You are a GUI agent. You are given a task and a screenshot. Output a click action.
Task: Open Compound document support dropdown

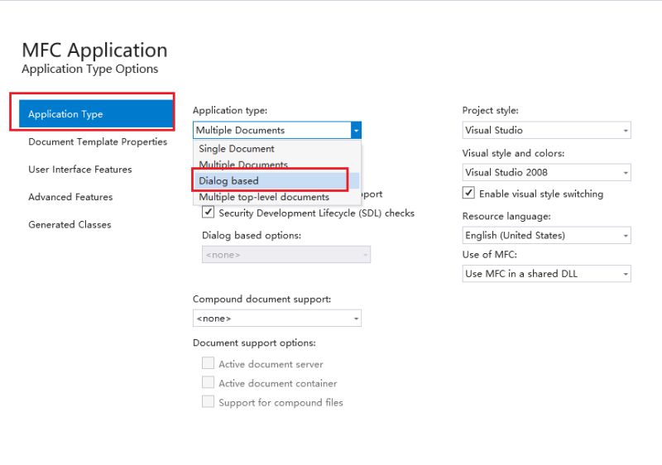(x=277, y=319)
